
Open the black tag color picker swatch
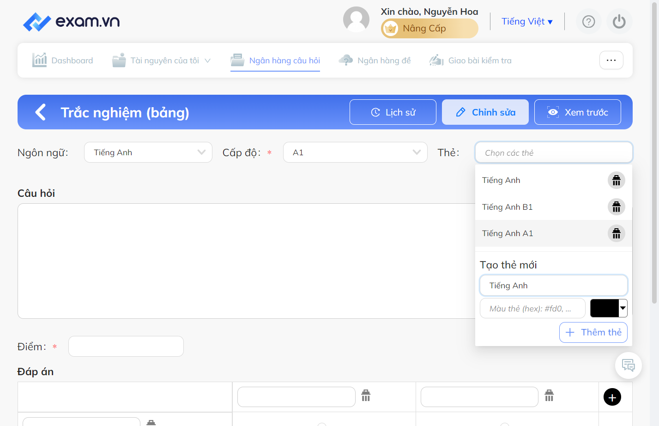(609, 308)
